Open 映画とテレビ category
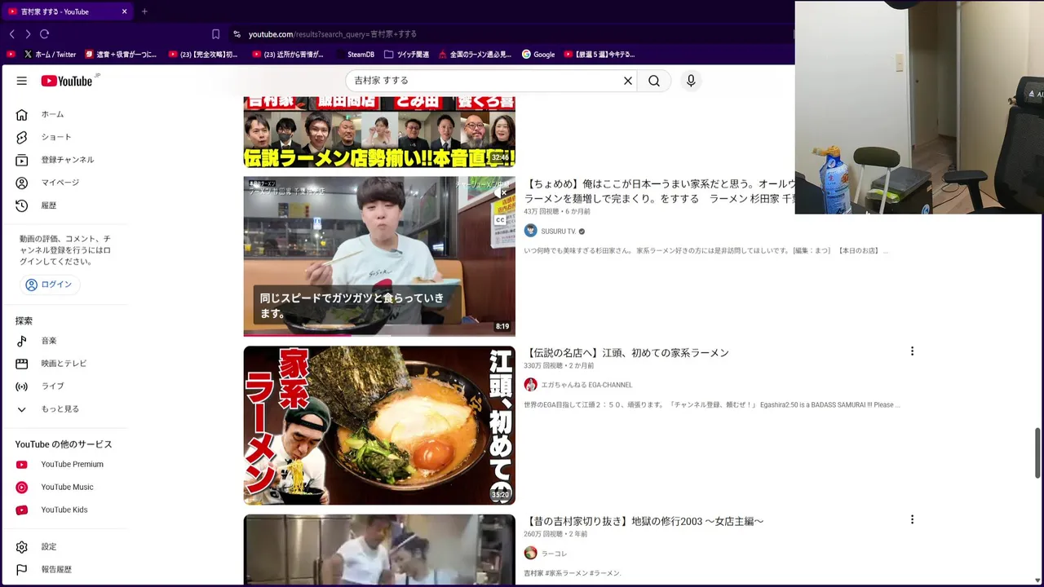 point(64,364)
